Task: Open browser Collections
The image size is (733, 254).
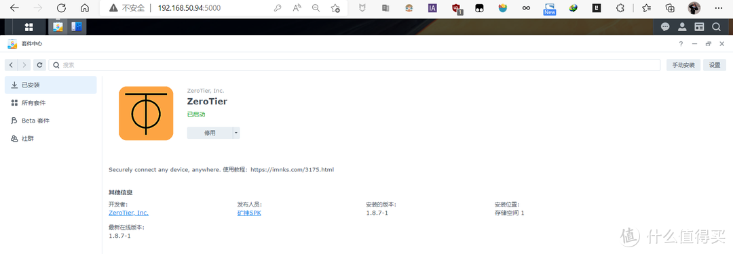Action: point(671,8)
